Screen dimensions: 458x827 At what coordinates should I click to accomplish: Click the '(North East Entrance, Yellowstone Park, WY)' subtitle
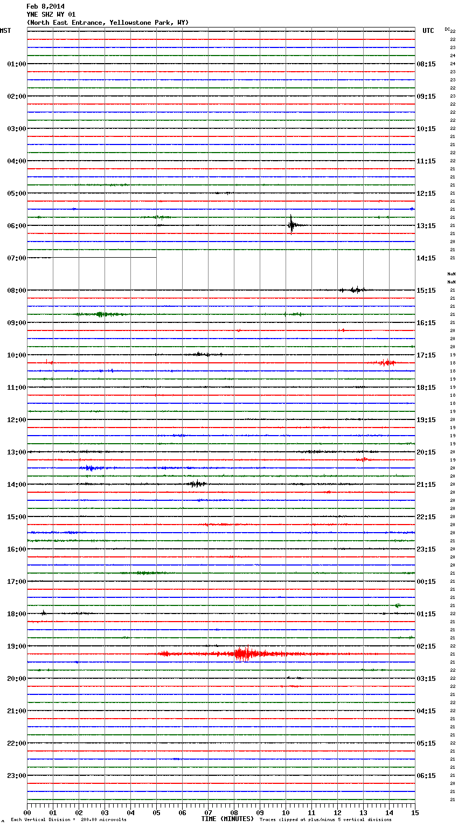pos(108,23)
